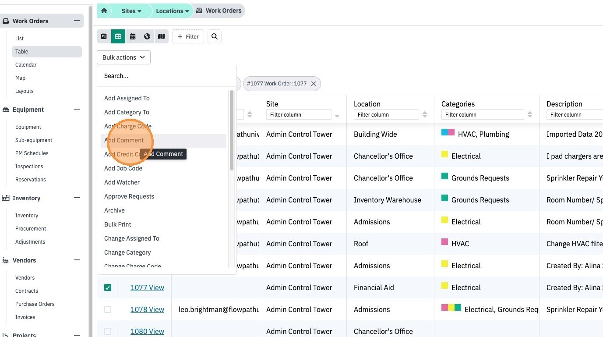Click the Work Orders sidebar tray icon
This screenshot has height=337, width=603.
pos(6,21)
